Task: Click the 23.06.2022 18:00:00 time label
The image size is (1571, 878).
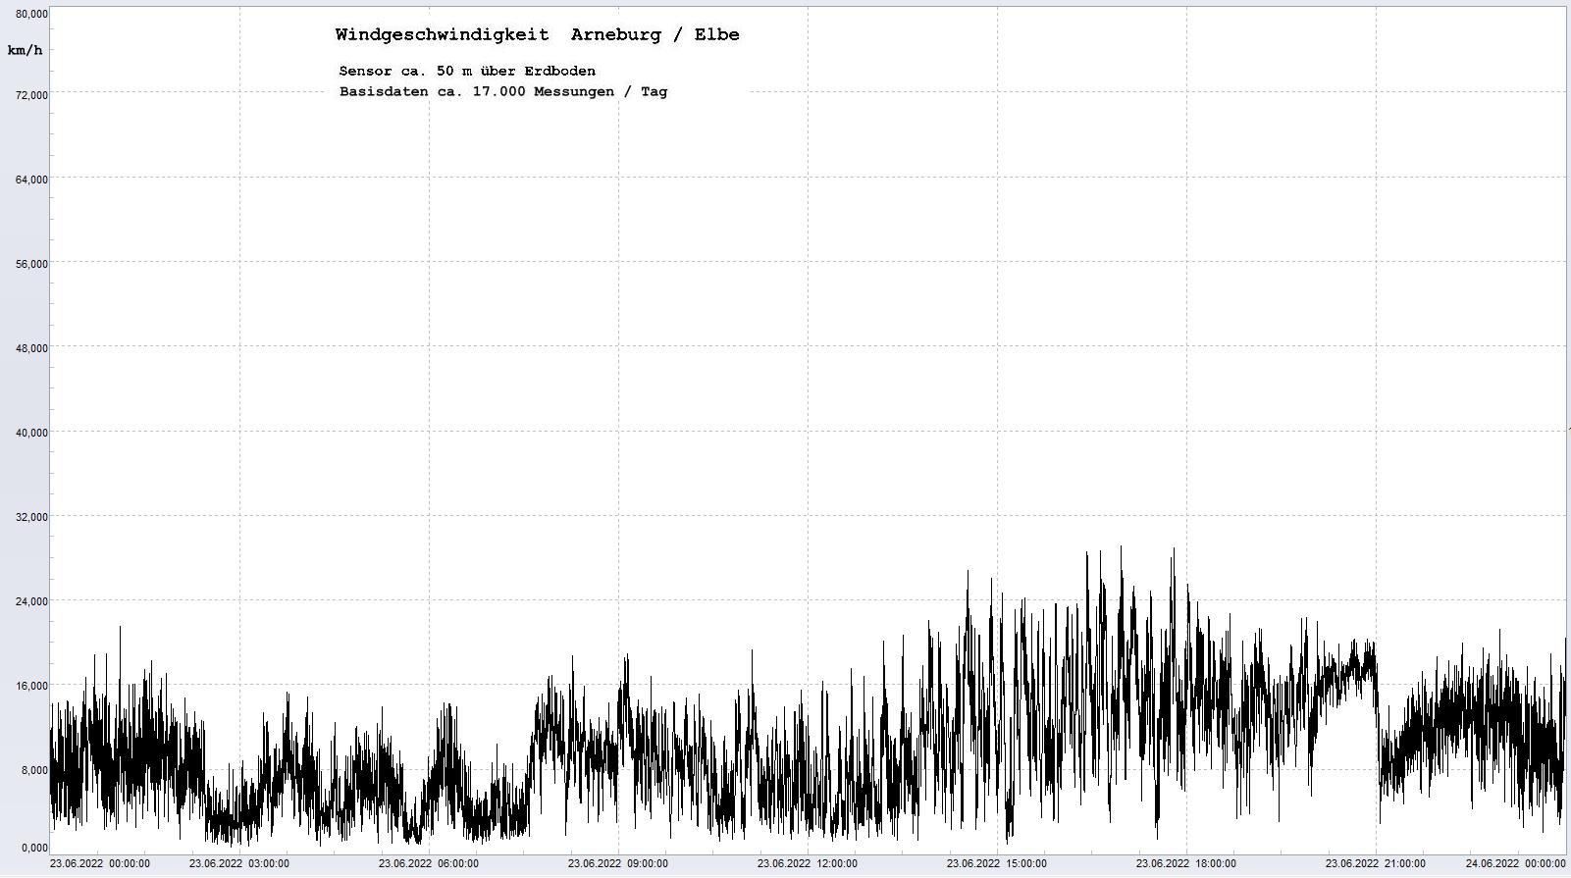Action: 1186,863
